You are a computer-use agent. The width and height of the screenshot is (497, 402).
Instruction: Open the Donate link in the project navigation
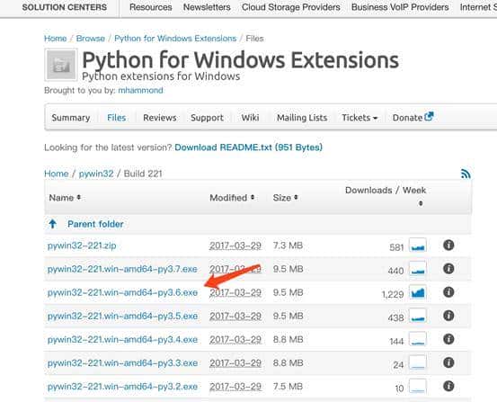click(407, 118)
